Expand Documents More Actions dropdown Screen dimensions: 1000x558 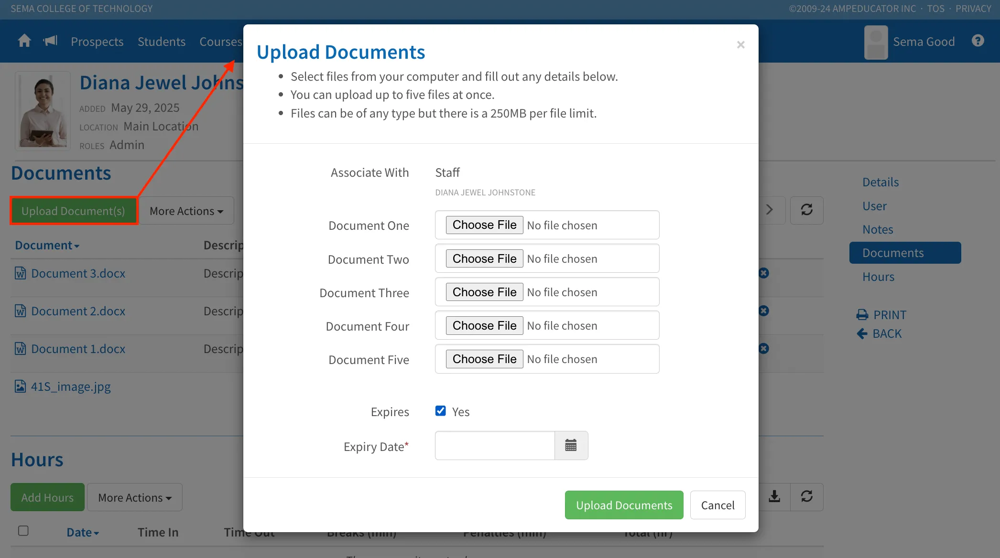(186, 211)
